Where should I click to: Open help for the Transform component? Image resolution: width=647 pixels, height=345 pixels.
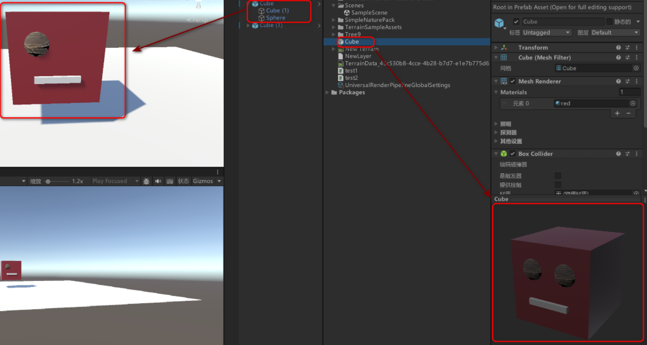pyautogui.click(x=619, y=48)
